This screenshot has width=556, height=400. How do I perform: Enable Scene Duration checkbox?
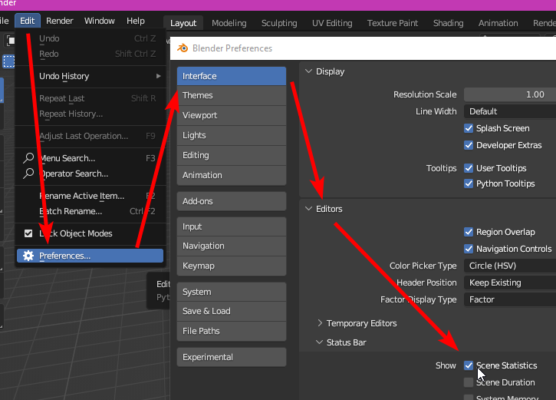pyautogui.click(x=469, y=382)
